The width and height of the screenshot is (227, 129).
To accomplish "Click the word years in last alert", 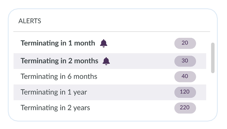I will click(x=82, y=108).
